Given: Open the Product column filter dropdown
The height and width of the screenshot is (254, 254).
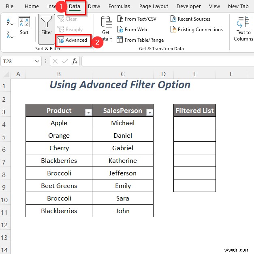Looking at the screenshot, I should click(88, 112).
